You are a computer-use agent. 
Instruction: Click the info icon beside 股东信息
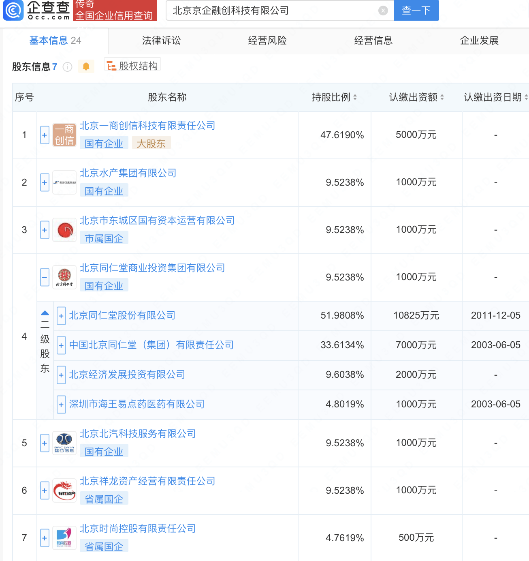(x=68, y=67)
